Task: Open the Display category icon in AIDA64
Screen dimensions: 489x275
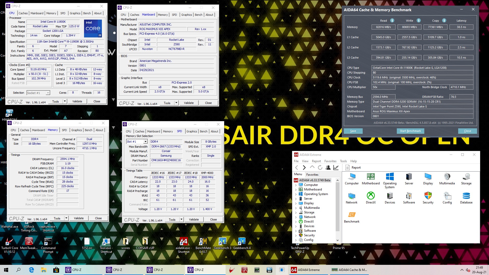Action: tap(428, 179)
